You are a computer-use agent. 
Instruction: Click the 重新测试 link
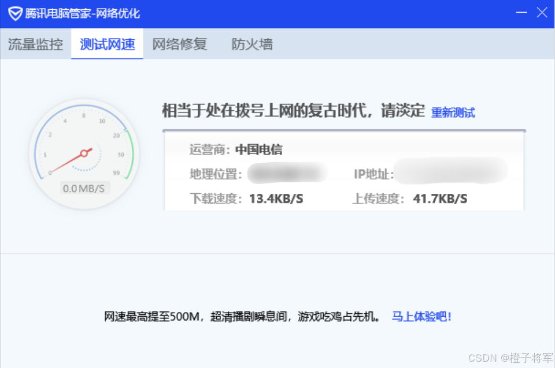click(453, 112)
